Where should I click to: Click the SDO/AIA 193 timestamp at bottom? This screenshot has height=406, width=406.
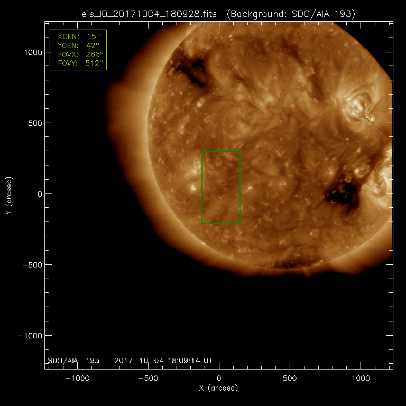[130, 361]
